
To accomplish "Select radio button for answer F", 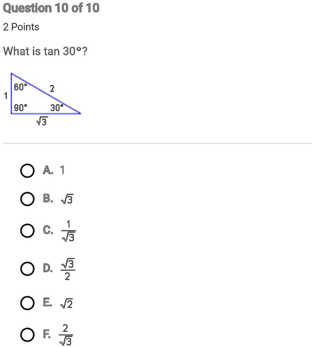I will pos(27,334).
